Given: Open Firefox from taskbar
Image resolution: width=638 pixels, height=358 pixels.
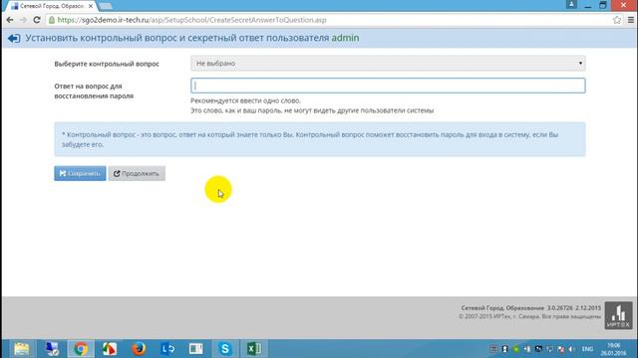Looking at the screenshot, I should click(x=139, y=349).
